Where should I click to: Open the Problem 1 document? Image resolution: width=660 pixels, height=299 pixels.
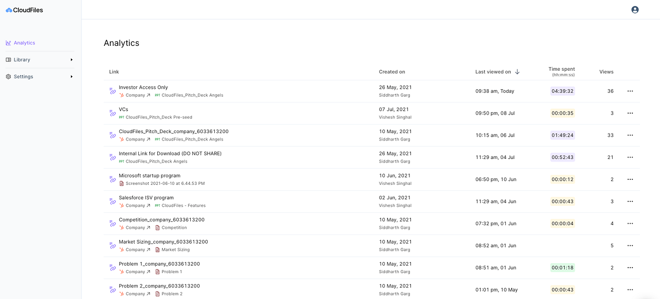tap(172, 272)
